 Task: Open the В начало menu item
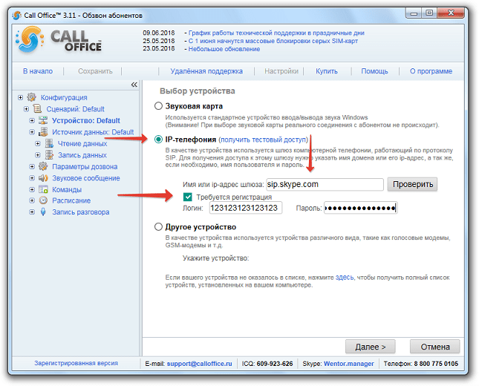coord(38,71)
